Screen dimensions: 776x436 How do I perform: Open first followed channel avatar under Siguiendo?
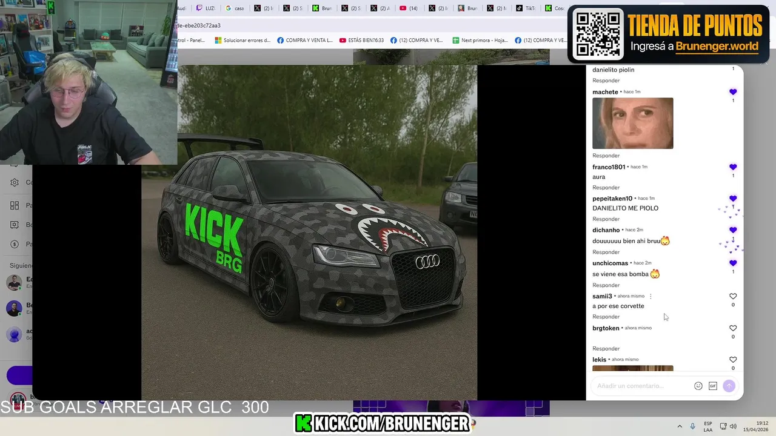(14, 282)
